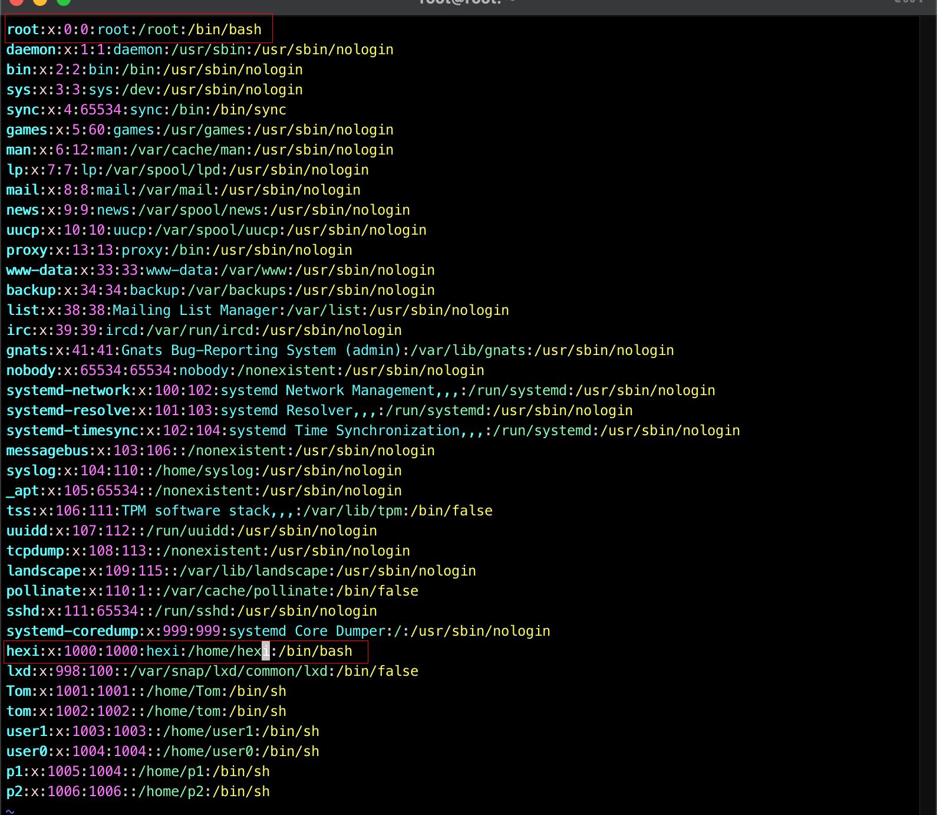937x815 pixels.
Task: Click the yellow minimize window button
Action: [40, 2]
